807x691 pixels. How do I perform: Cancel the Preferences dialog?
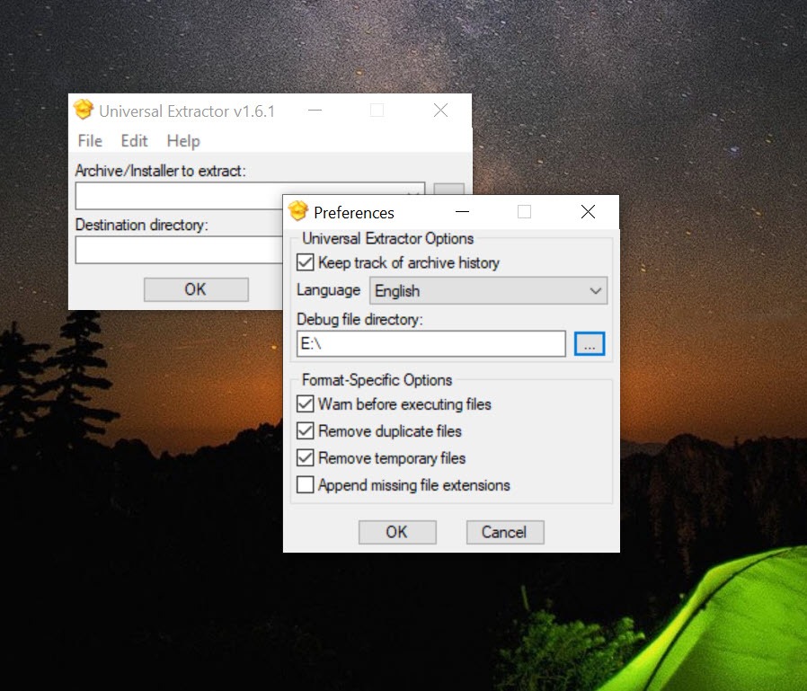505,532
